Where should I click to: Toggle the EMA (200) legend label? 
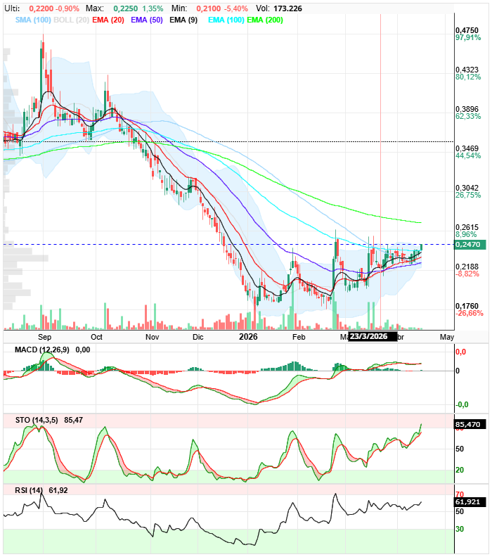(x=265, y=20)
